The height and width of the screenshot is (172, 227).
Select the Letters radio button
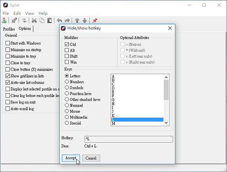coord(67,76)
